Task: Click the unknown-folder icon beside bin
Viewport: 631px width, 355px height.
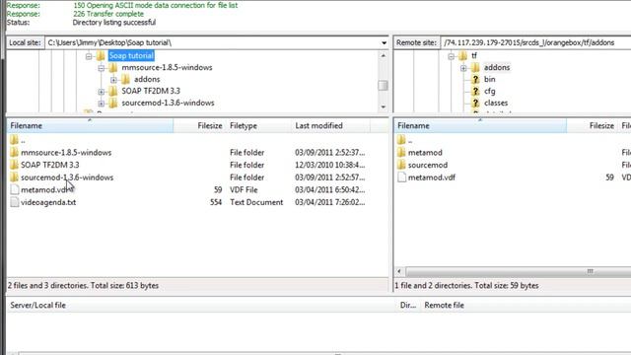Action: [x=475, y=79]
